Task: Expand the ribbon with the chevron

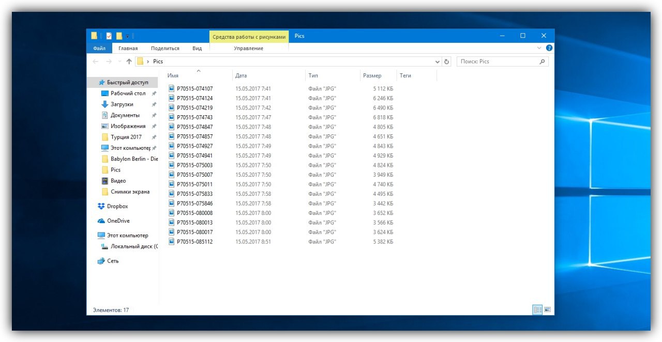Action: click(539, 48)
